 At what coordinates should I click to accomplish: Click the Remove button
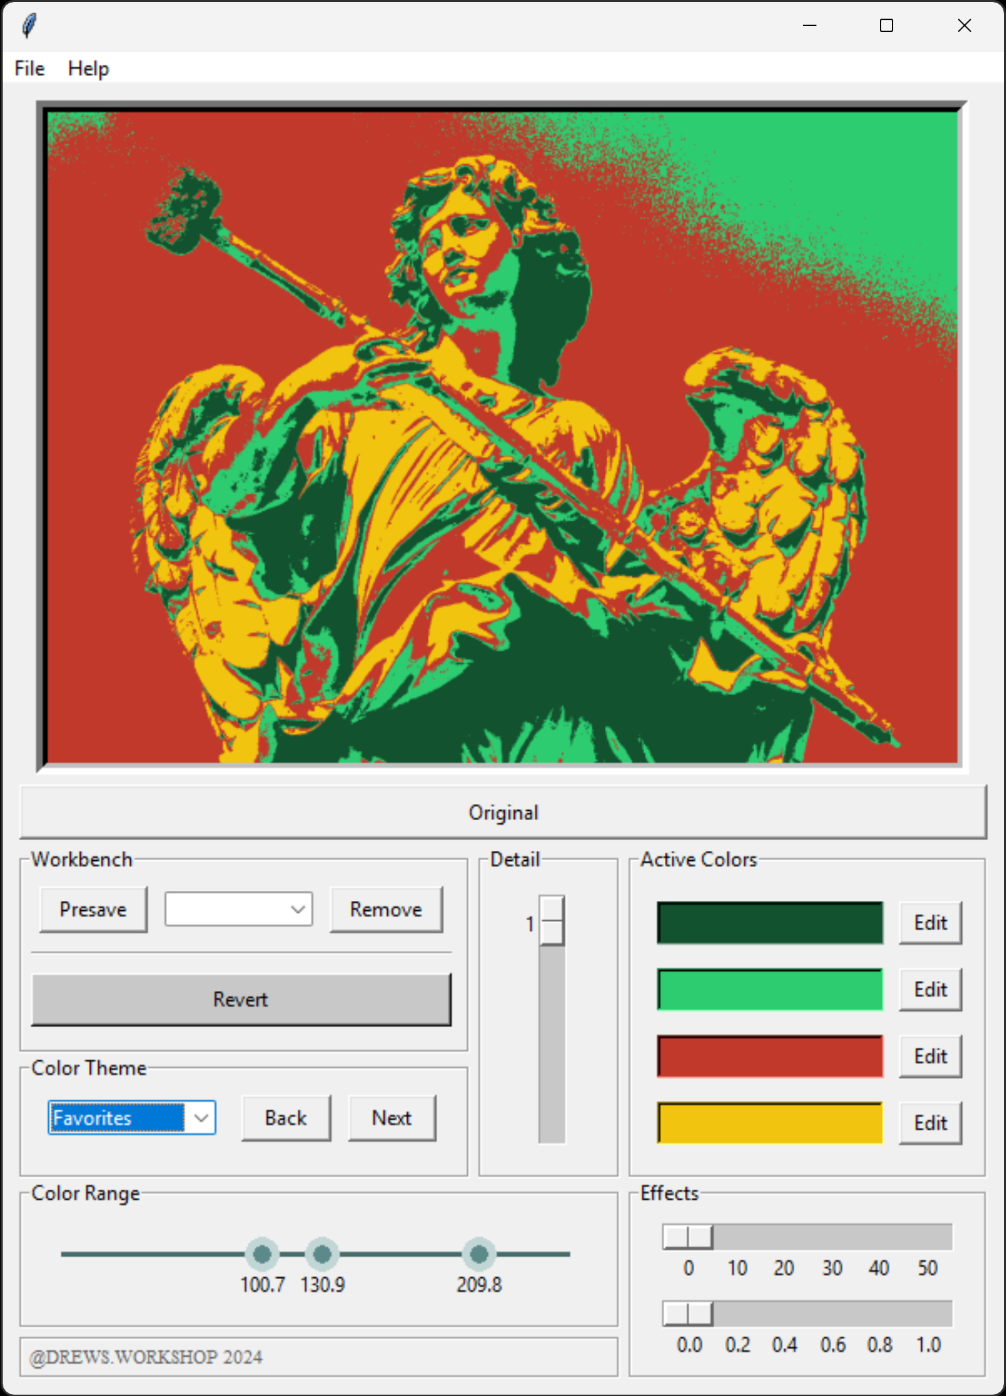coord(386,910)
